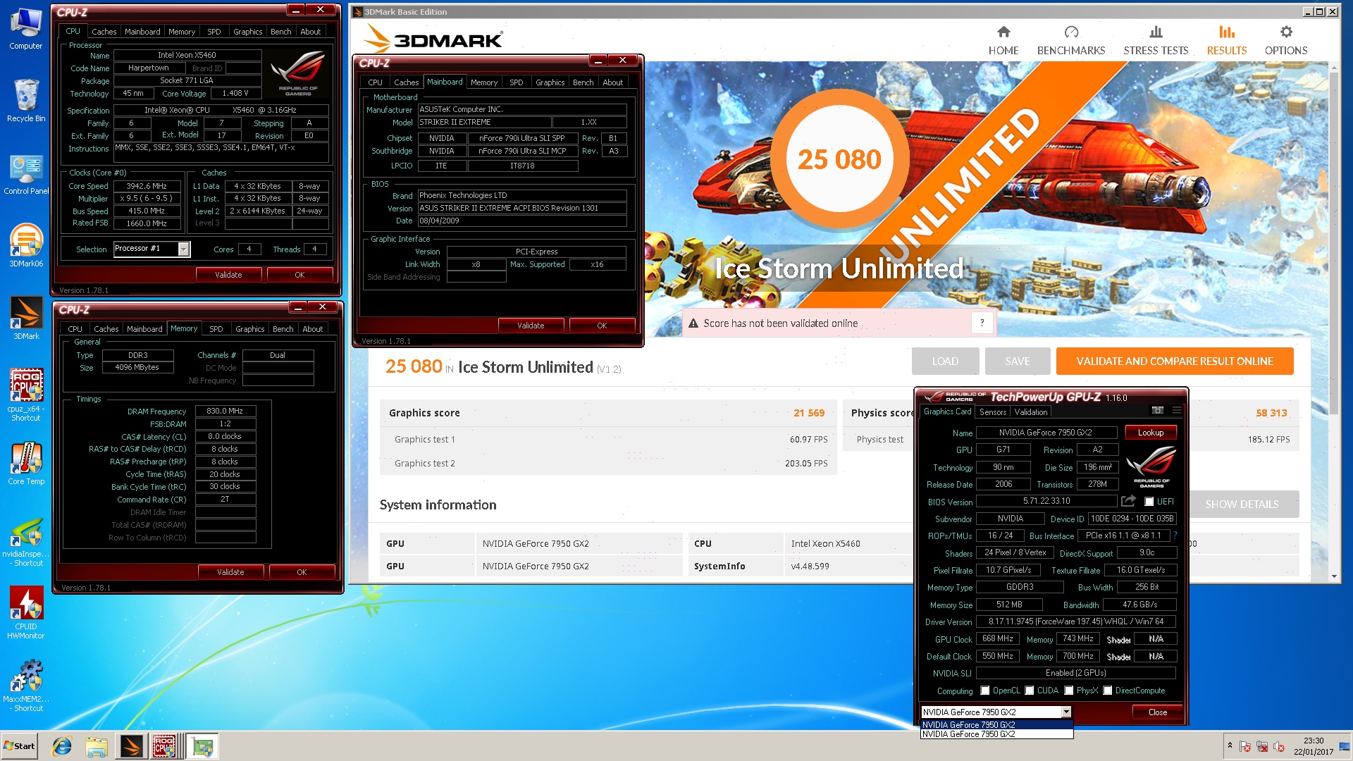
Task: Toggle the DirectCompute checkbox in GPU-Z
Action: 1108,691
